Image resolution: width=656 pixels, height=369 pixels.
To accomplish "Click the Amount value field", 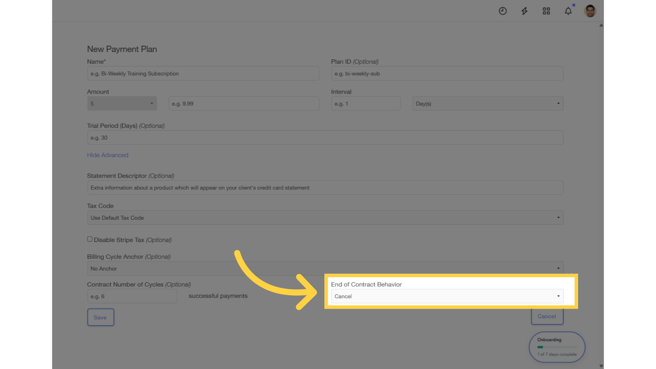I will coord(244,104).
